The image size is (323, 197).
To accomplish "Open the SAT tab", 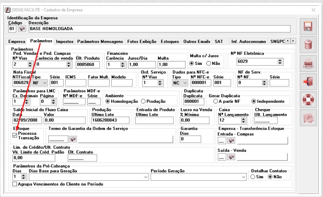I will [x=219, y=42].
